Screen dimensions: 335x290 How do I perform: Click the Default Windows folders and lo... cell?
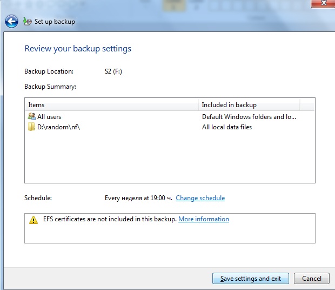click(249, 117)
